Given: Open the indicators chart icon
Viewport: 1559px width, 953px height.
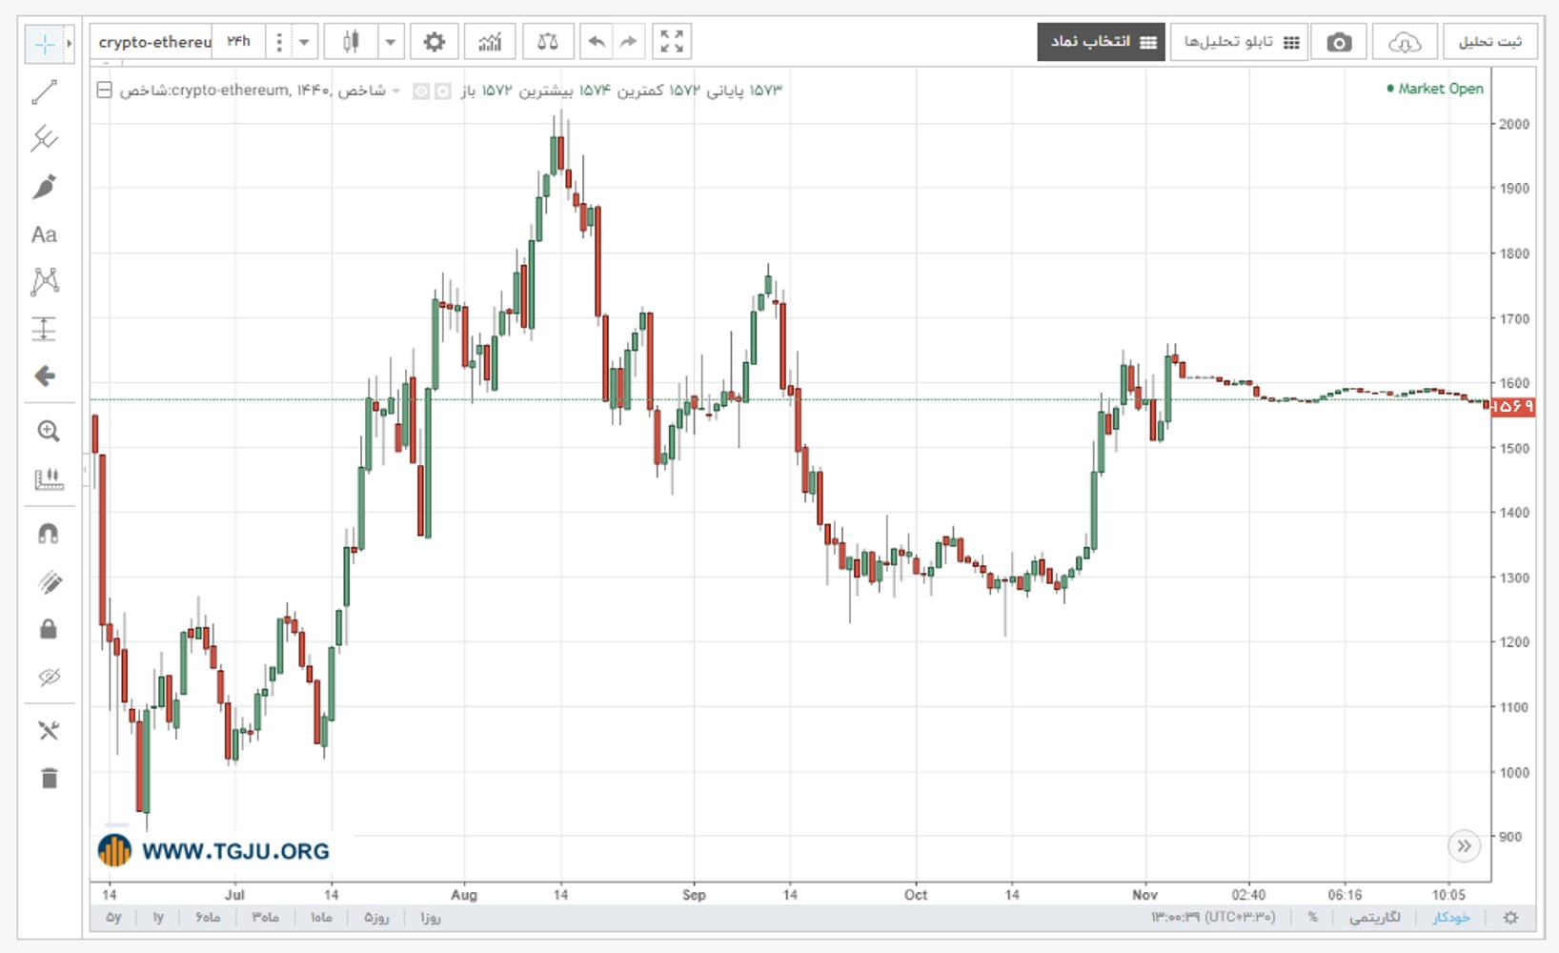Looking at the screenshot, I should 490,42.
